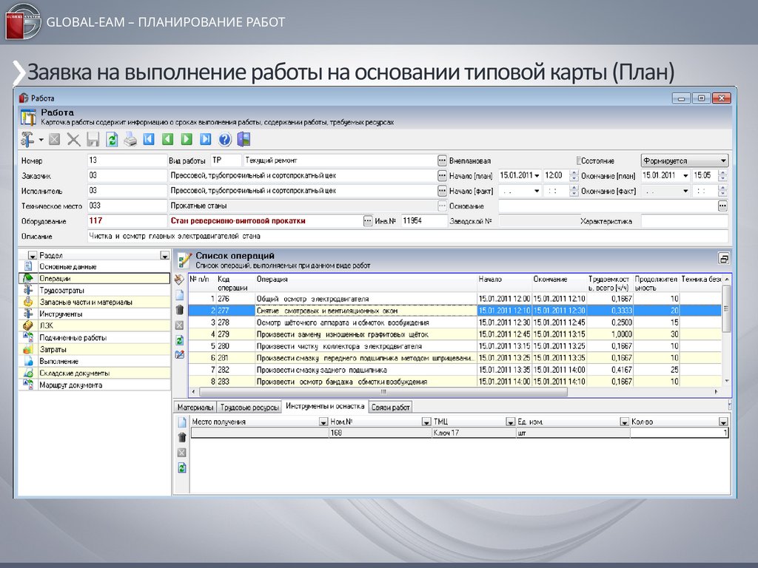Image resolution: width=758 pixels, height=568 pixels.
Task: Open the Трудовые ресурсы tab
Action: click(250, 408)
